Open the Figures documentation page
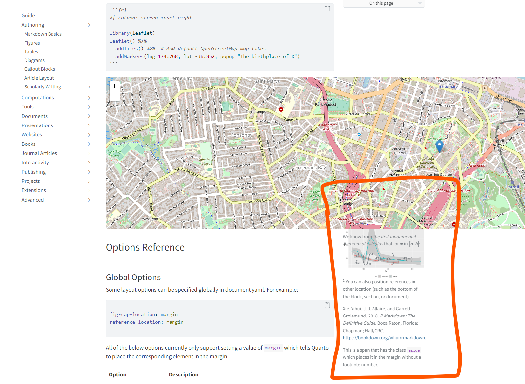 click(32, 43)
